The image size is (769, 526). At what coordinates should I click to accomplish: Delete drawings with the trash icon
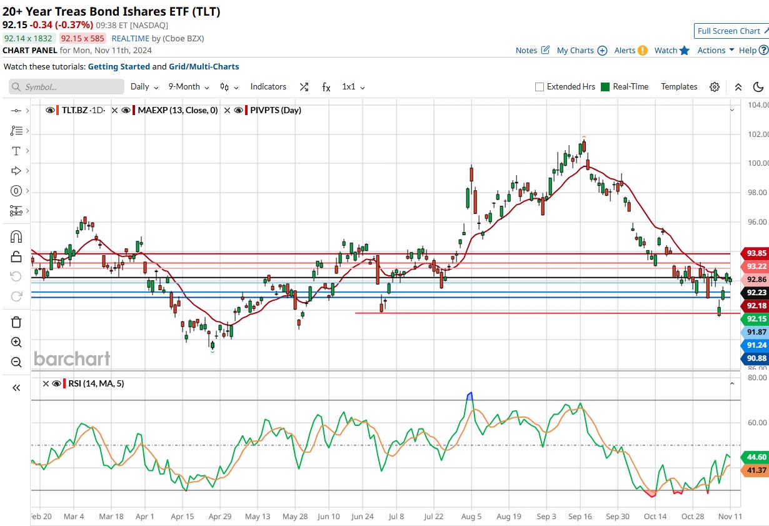tap(16, 322)
